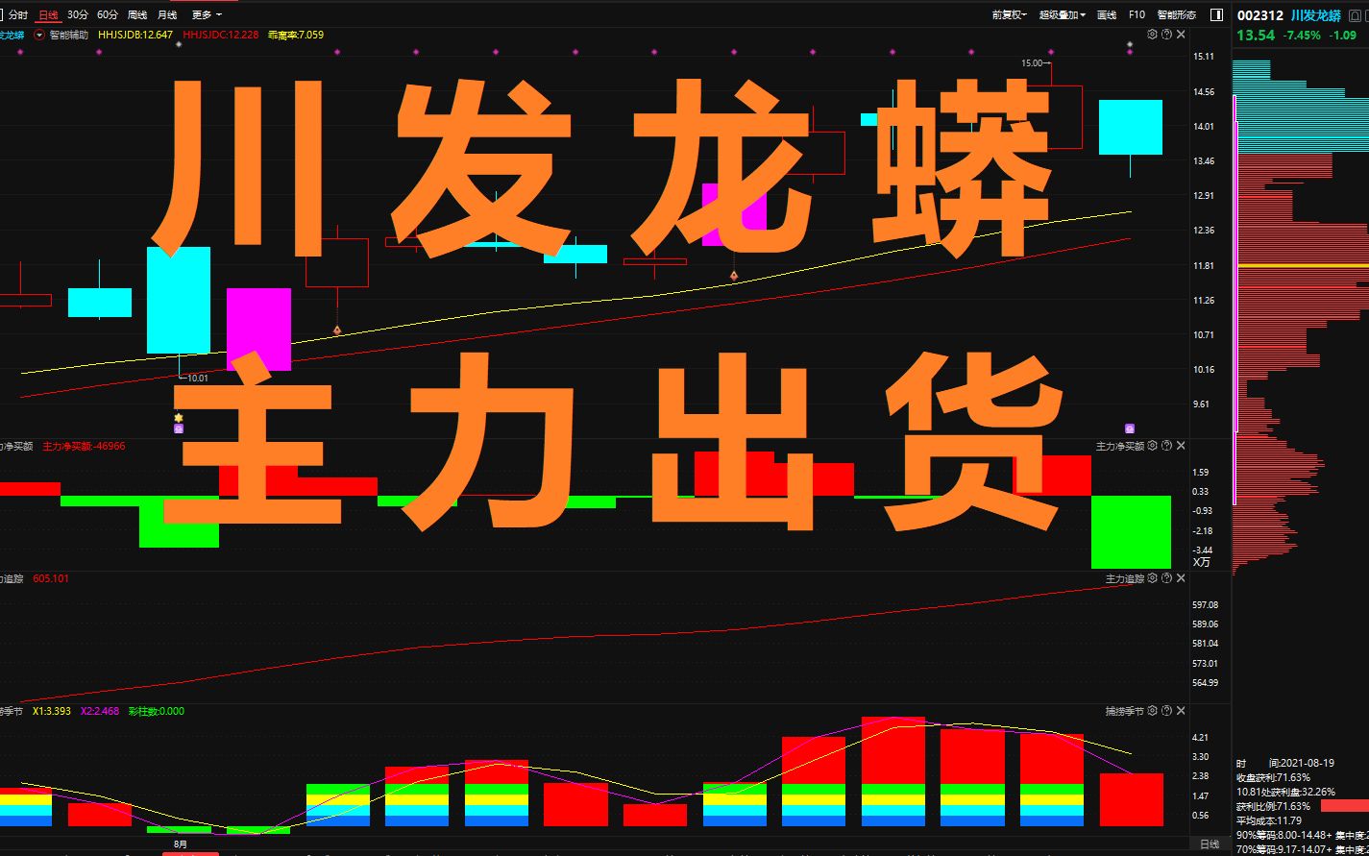Close the 主力追踪 indicator panel
This screenshot has height=856, width=1369.
(x=1181, y=578)
